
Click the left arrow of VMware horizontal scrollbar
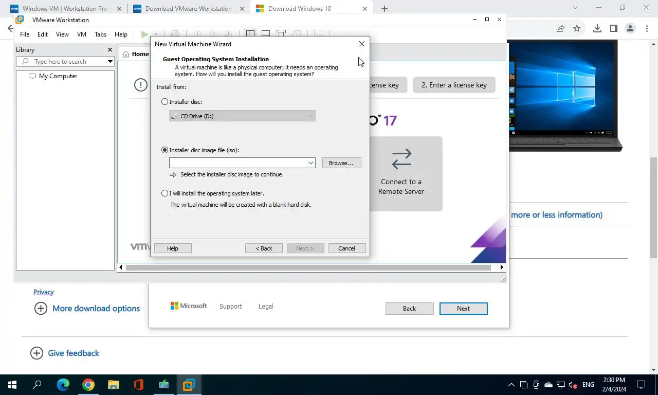[121, 267]
